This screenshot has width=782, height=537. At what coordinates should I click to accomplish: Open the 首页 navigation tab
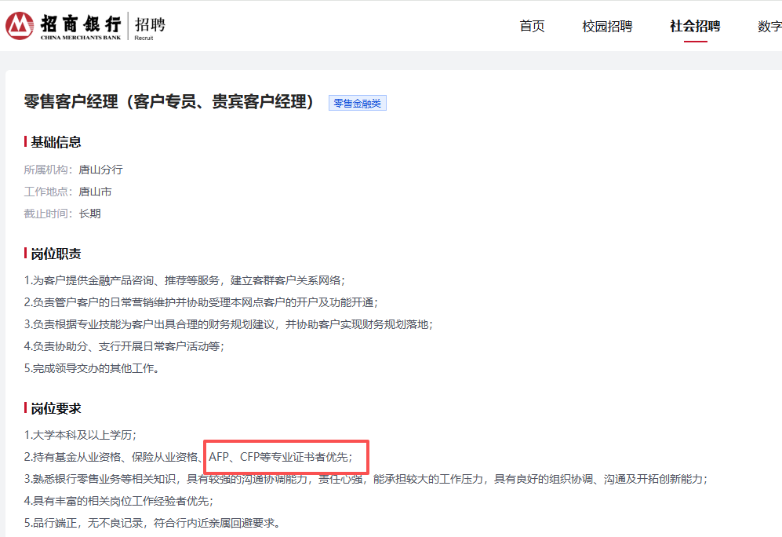coord(532,26)
